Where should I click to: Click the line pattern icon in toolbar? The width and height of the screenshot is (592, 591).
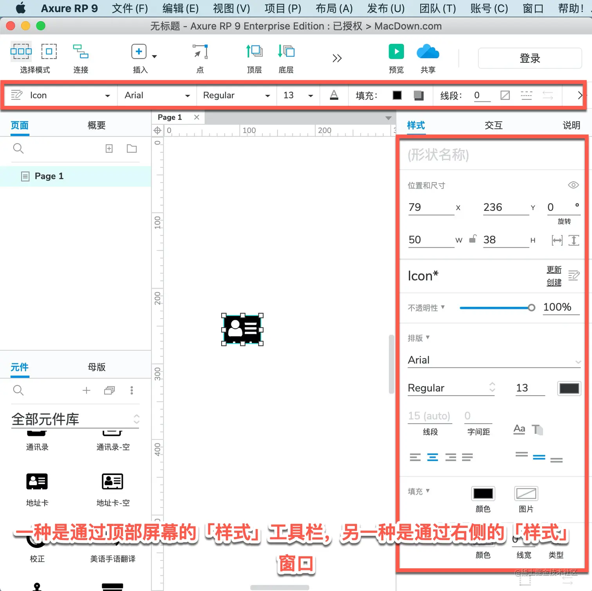526,95
